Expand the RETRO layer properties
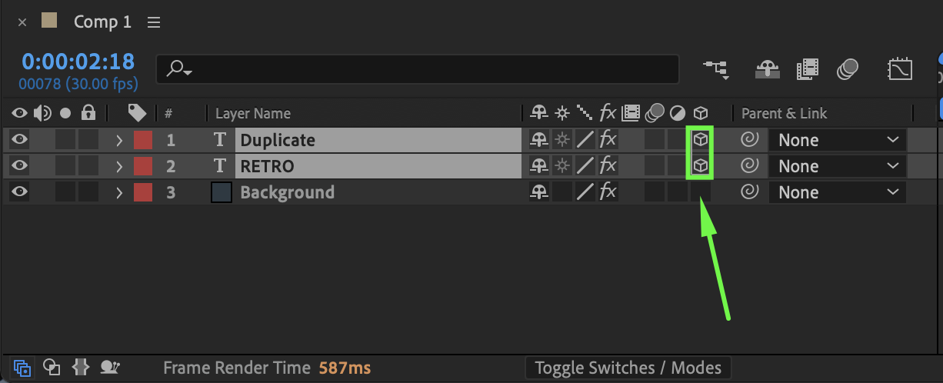The width and height of the screenshot is (943, 383). point(119,166)
